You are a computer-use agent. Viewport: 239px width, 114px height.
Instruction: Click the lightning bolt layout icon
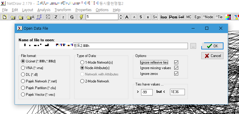(x=81, y=17)
